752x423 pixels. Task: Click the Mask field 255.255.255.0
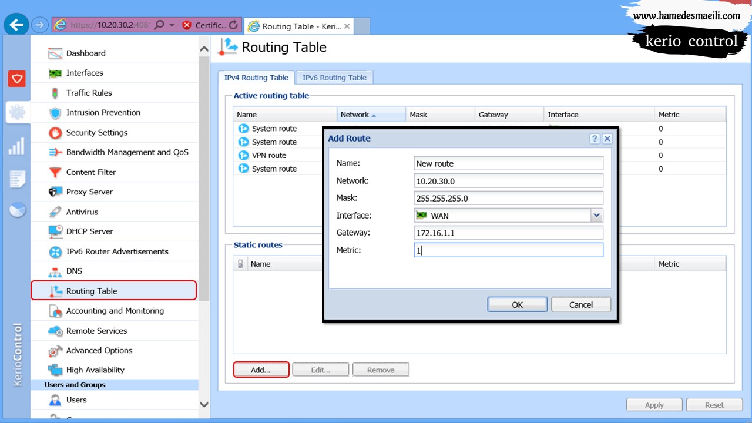coord(508,198)
